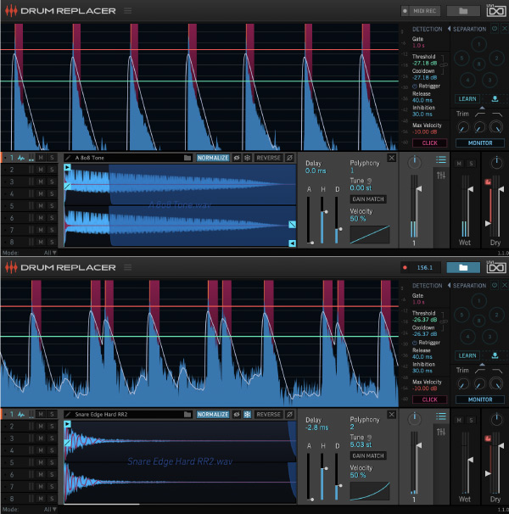Image resolution: width=509 pixels, height=514 pixels.
Task: Open hamburger menu in the Snare Edge instance
Action: 128,267
